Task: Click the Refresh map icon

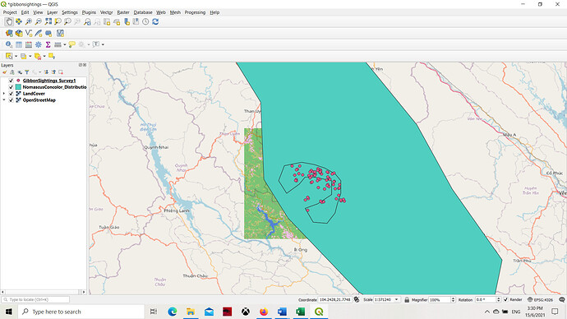Action: click(x=155, y=21)
